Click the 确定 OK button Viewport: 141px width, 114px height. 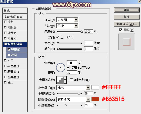[x=127, y=10]
